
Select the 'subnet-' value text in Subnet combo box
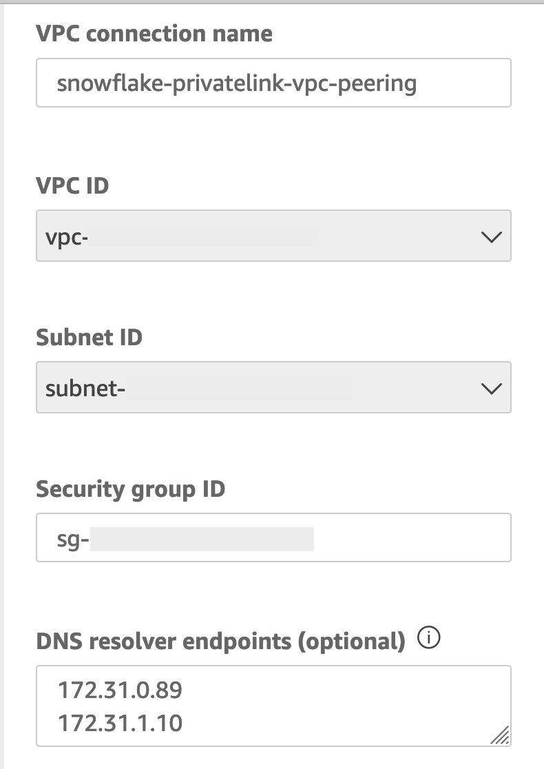[x=85, y=389]
